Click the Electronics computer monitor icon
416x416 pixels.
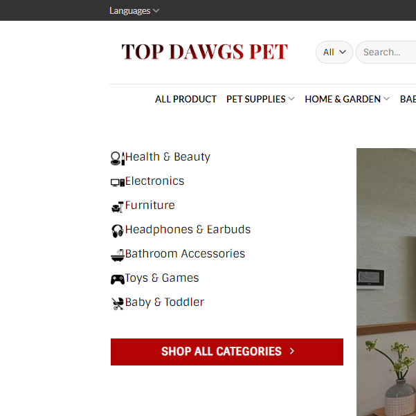coord(118,183)
